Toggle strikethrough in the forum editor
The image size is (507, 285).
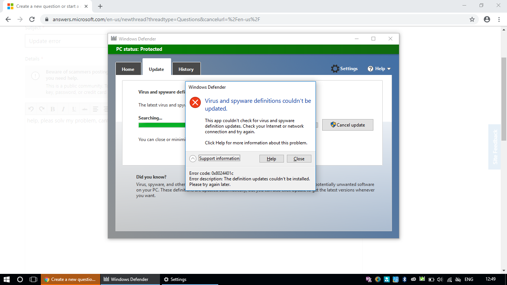click(x=85, y=109)
